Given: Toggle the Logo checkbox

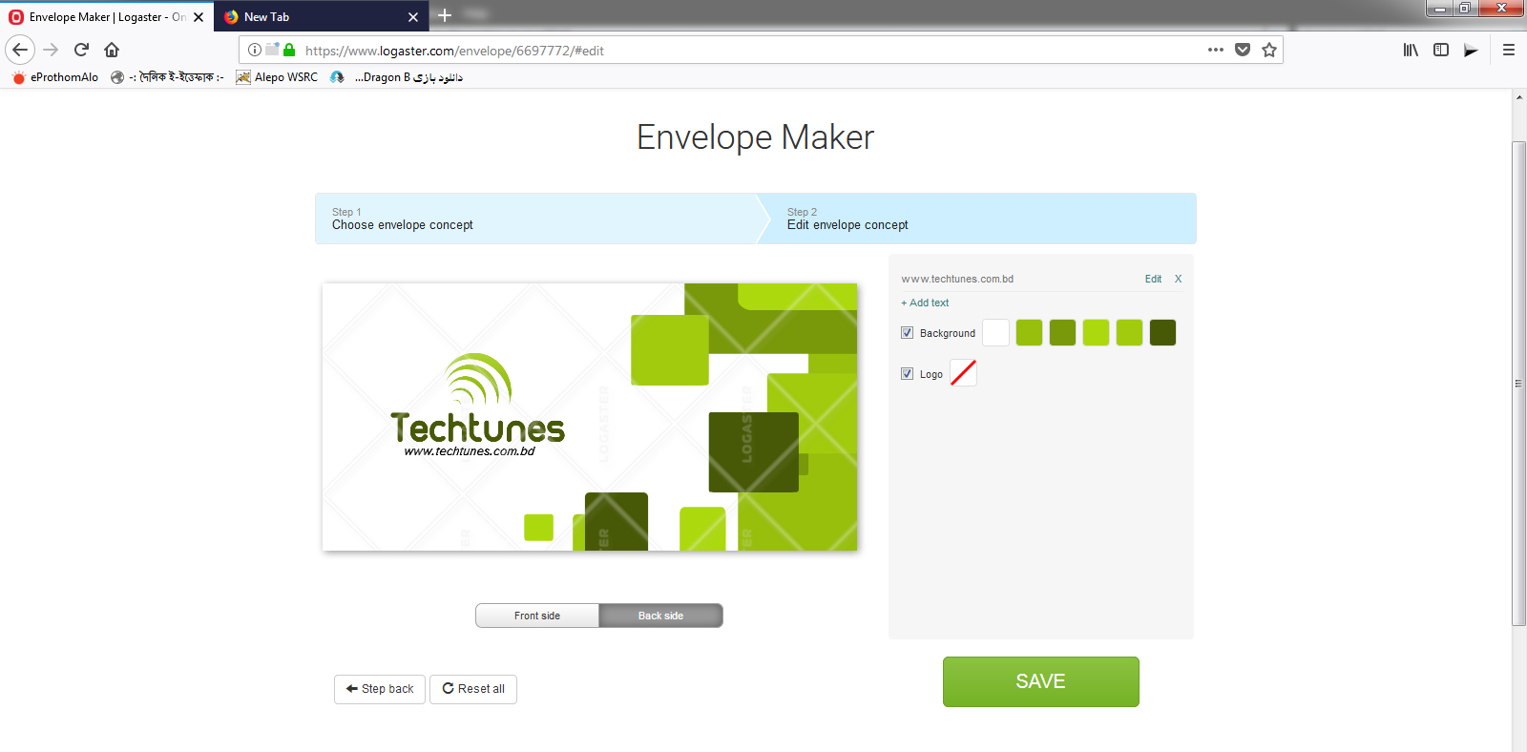Looking at the screenshot, I should [907, 374].
